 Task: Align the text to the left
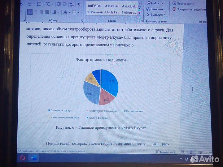pyautogui.click(x=30, y=12)
